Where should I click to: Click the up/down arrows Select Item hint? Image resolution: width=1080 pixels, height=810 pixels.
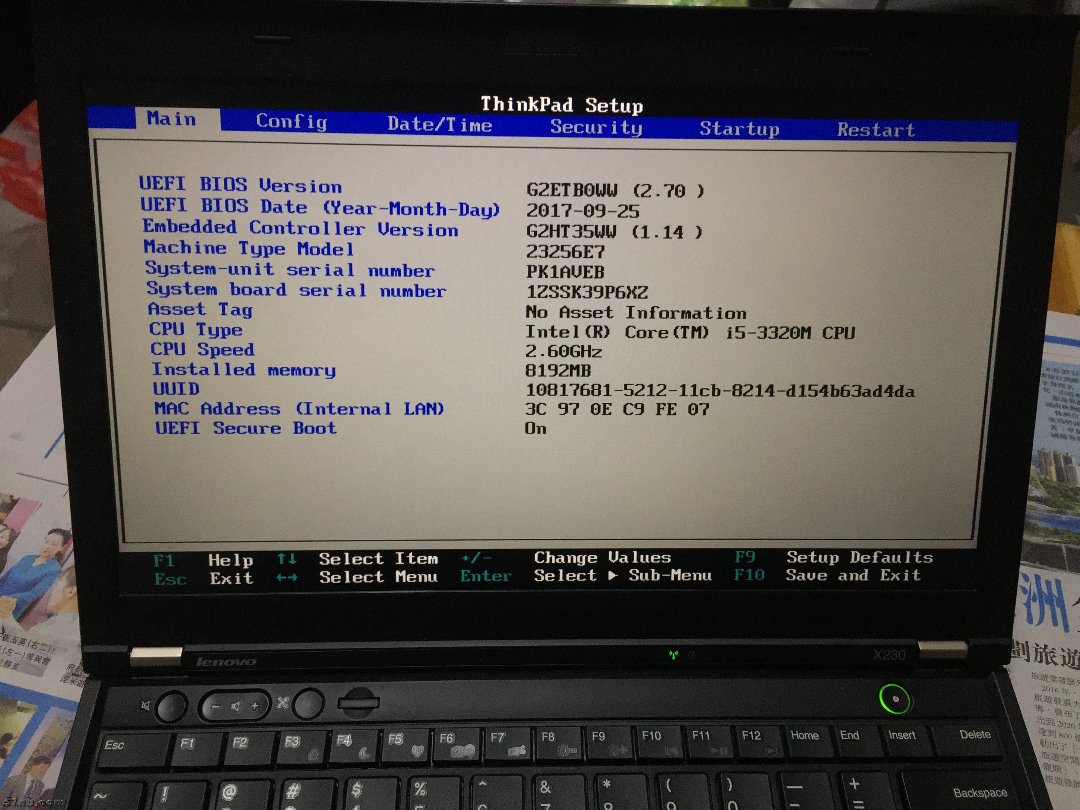coord(357,559)
